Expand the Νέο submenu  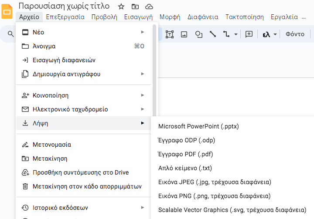click(83, 32)
